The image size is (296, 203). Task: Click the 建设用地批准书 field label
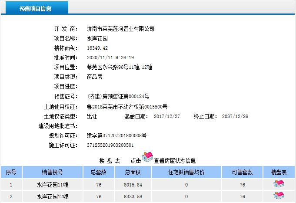click(58, 126)
